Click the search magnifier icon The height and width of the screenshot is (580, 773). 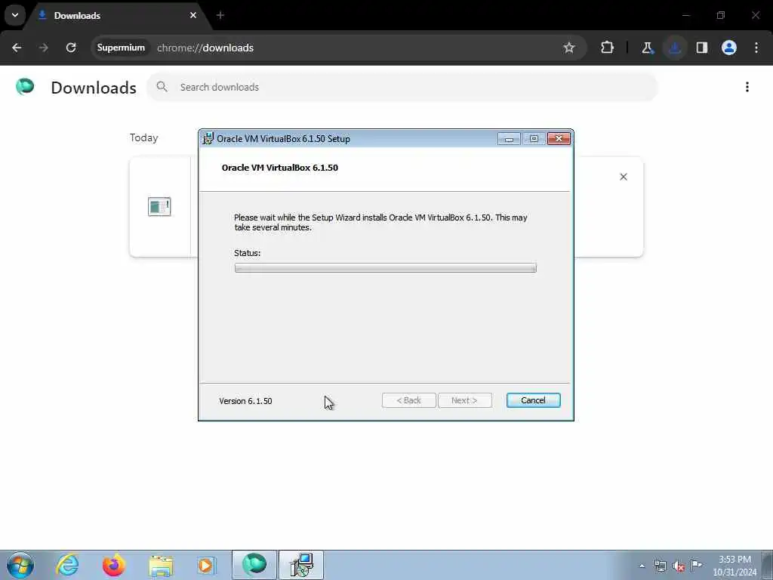click(x=162, y=87)
